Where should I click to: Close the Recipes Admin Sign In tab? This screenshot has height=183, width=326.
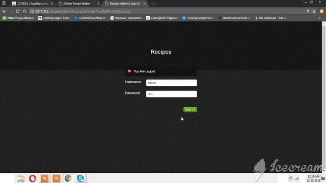click(145, 4)
